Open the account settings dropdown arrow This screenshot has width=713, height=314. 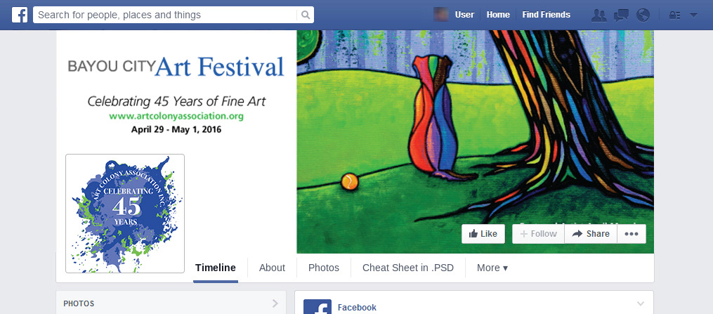(694, 15)
